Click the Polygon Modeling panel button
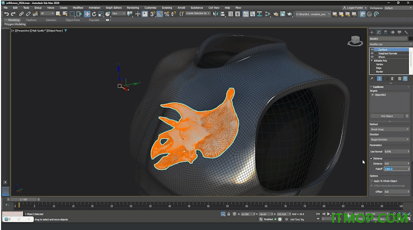 pos(15,24)
